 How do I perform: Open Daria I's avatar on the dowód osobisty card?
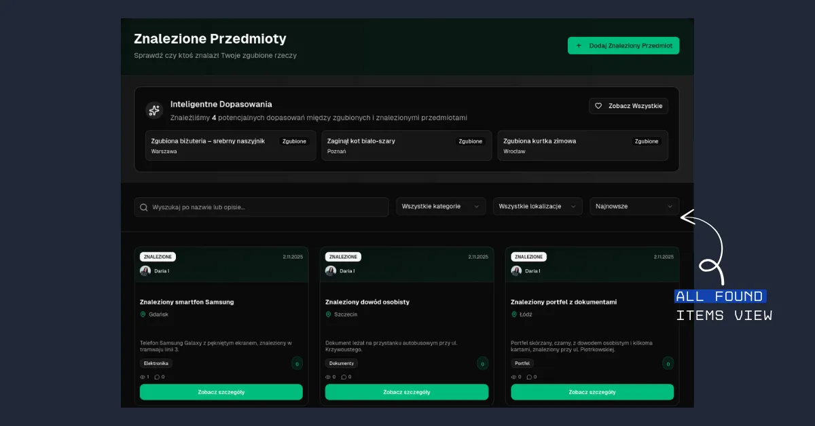coord(331,270)
